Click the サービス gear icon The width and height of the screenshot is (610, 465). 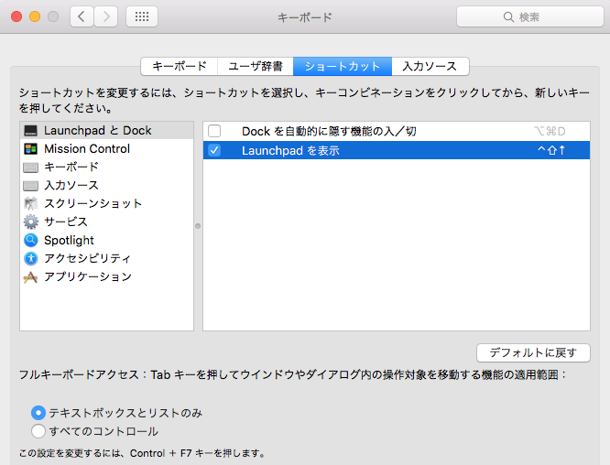[30, 222]
